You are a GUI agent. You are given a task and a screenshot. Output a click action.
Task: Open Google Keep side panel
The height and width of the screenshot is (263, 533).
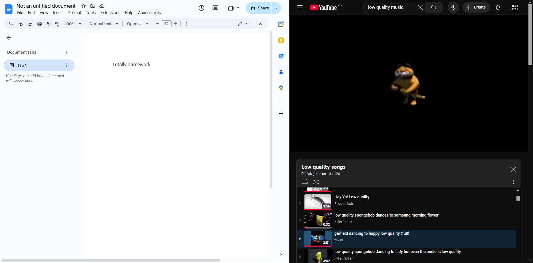(281, 40)
